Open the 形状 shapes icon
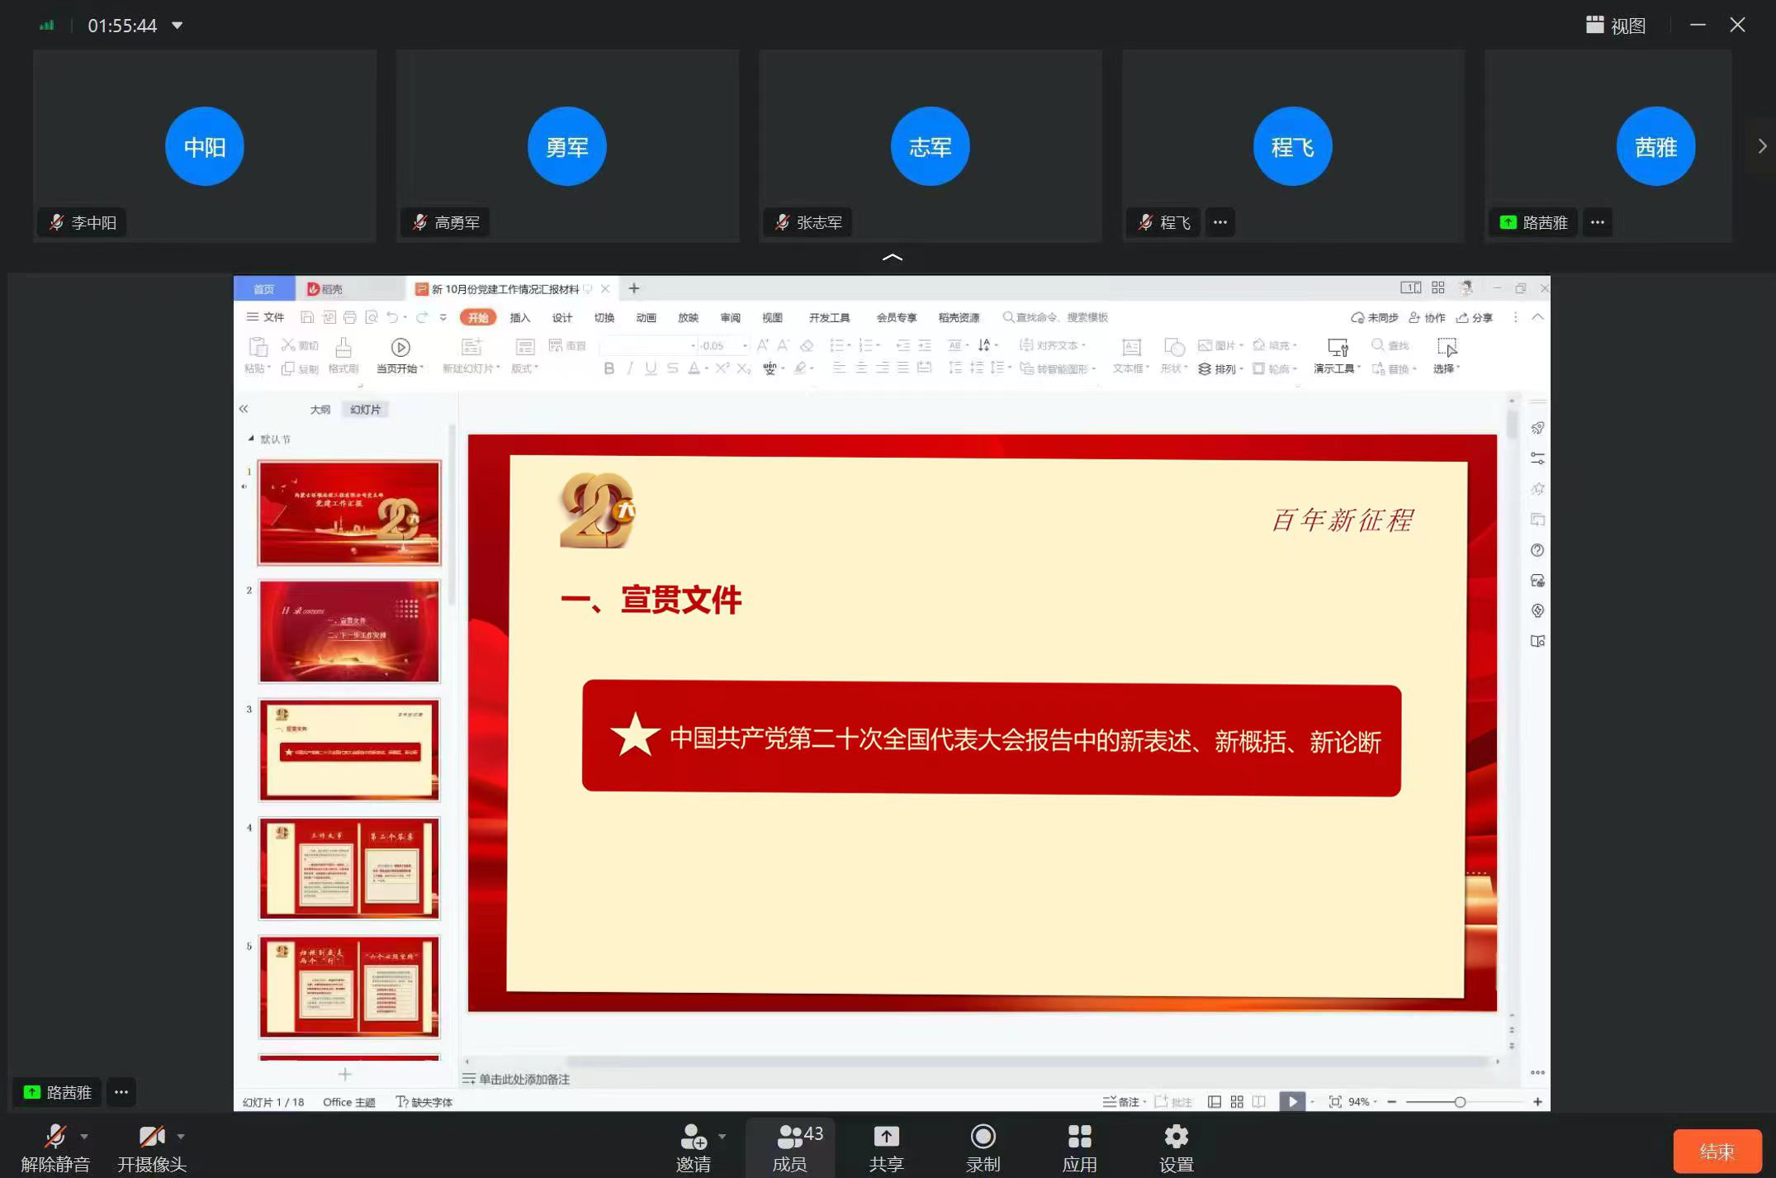 [1174, 348]
